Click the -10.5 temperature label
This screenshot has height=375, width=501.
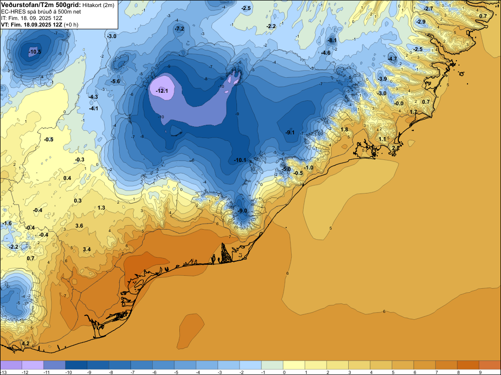tap(35, 52)
